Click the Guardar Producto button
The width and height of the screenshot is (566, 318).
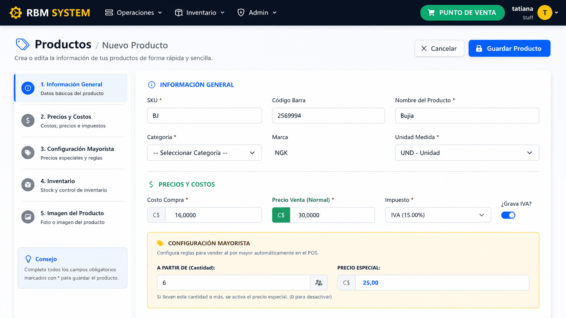coord(509,48)
